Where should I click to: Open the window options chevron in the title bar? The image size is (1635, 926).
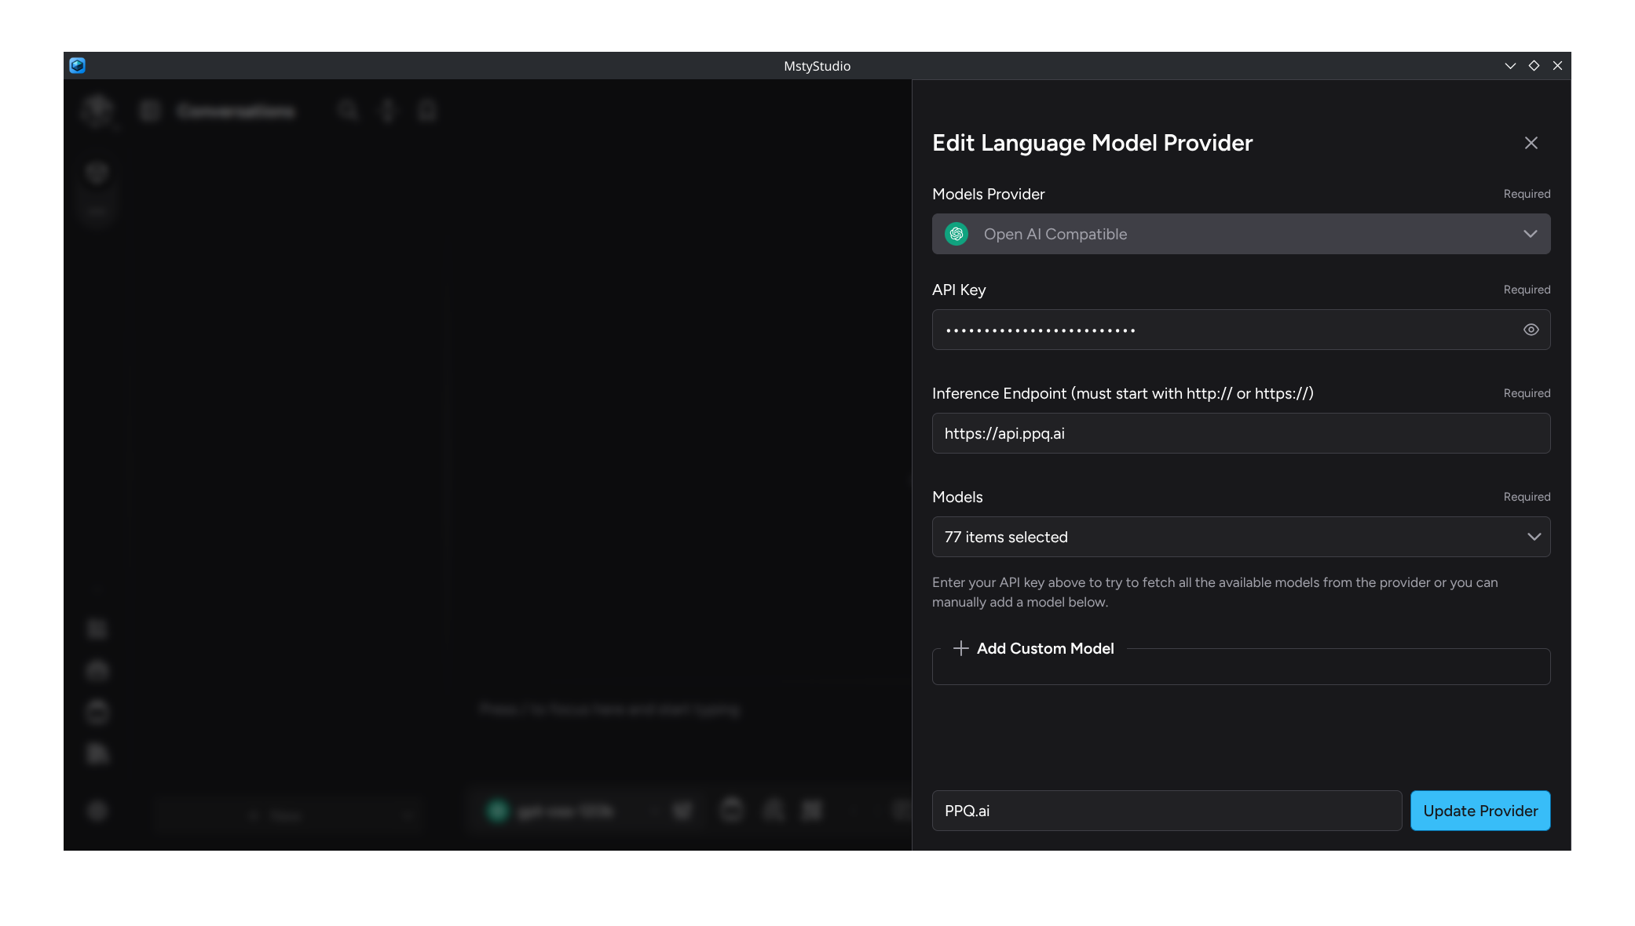point(1510,66)
